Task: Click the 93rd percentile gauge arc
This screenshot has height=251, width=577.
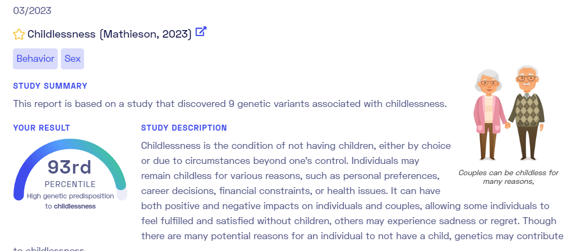Action: (70, 169)
